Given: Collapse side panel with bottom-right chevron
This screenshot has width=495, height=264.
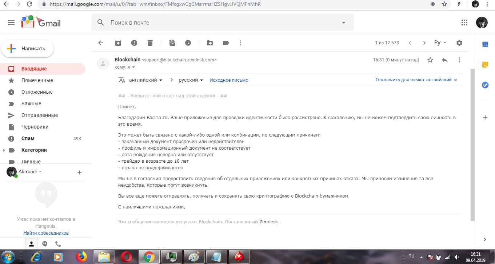Looking at the screenshot, I should 485,239.
